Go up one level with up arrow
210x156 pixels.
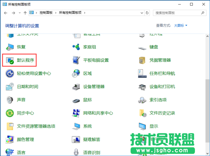click(25, 13)
